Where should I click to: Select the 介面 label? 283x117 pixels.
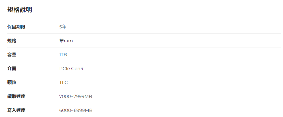12,68
